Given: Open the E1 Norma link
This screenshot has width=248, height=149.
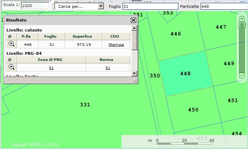Looking at the screenshot, I should (x=108, y=68).
